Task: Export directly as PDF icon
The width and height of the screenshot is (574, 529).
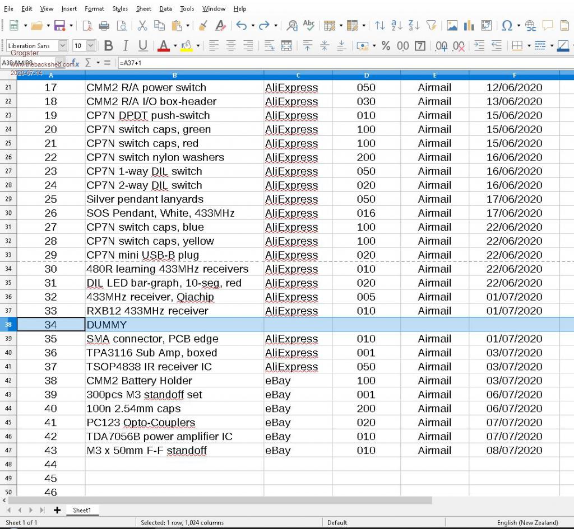Action: click(x=87, y=26)
